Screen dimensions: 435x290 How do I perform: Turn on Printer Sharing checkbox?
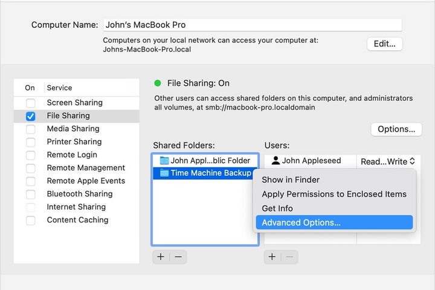31,142
